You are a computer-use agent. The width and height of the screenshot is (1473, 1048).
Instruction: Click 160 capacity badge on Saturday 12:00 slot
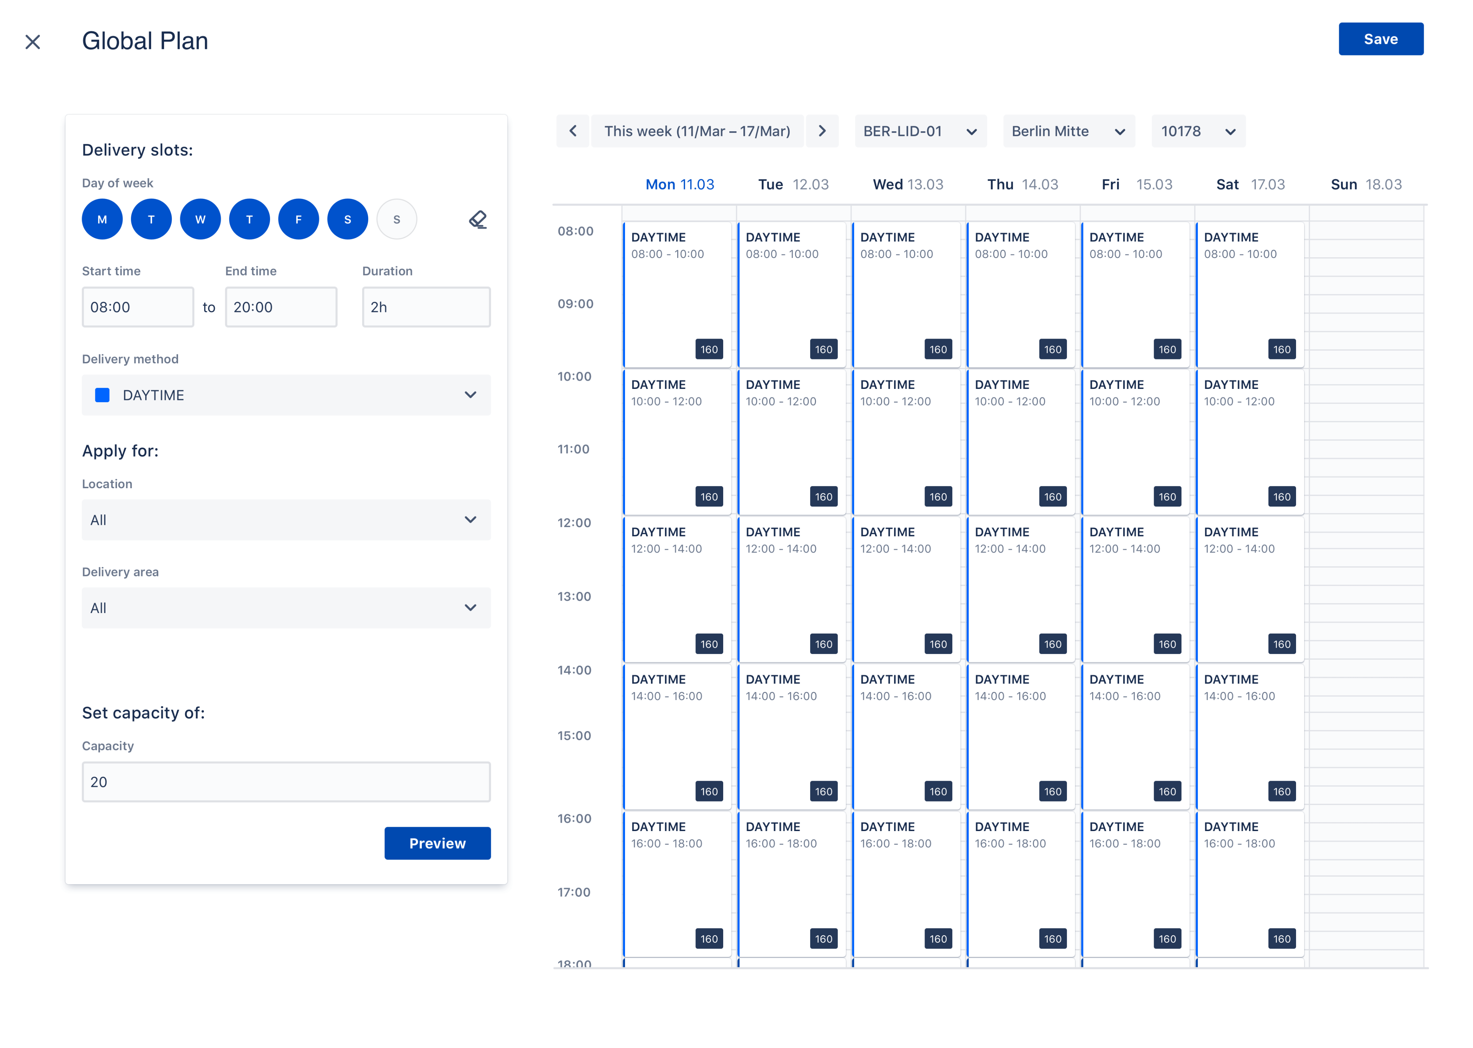(x=1282, y=644)
